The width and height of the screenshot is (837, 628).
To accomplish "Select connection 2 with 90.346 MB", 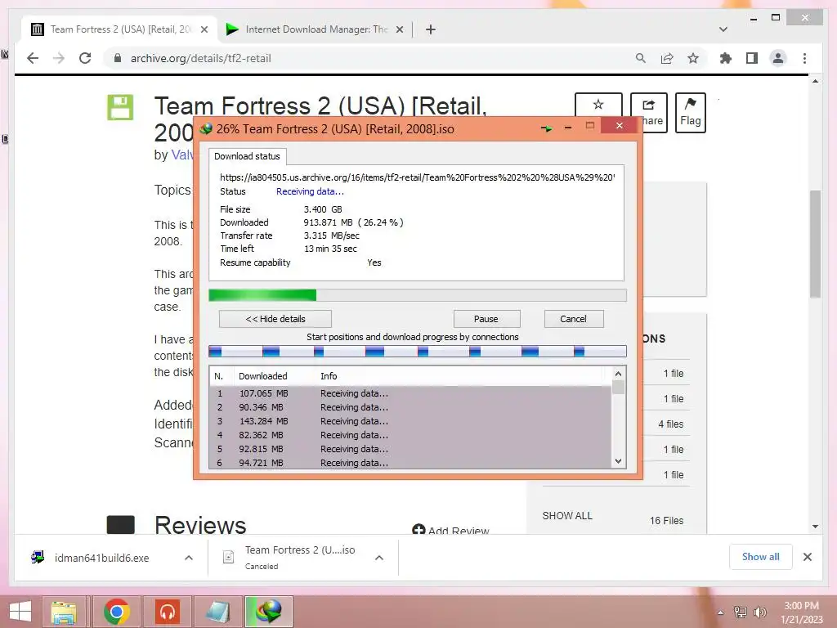I will pyautogui.click(x=410, y=407).
